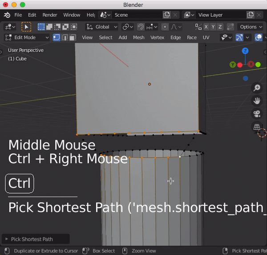
Task: Toggle viewport gizmos display
Action: (x=239, y=37)
